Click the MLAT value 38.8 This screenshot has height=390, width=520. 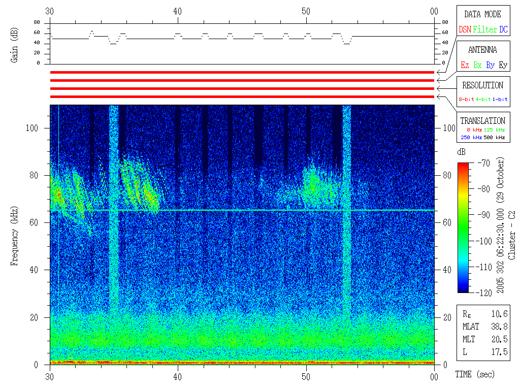click(x=499, y=327)
